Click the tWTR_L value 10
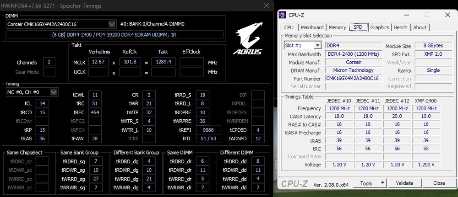458x197 pixels. 149,130
